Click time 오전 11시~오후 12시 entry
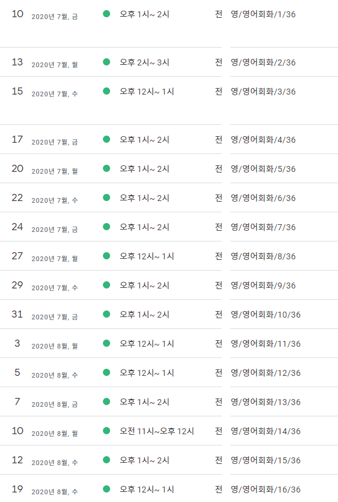The image size is (338, 502). point(157,431)
